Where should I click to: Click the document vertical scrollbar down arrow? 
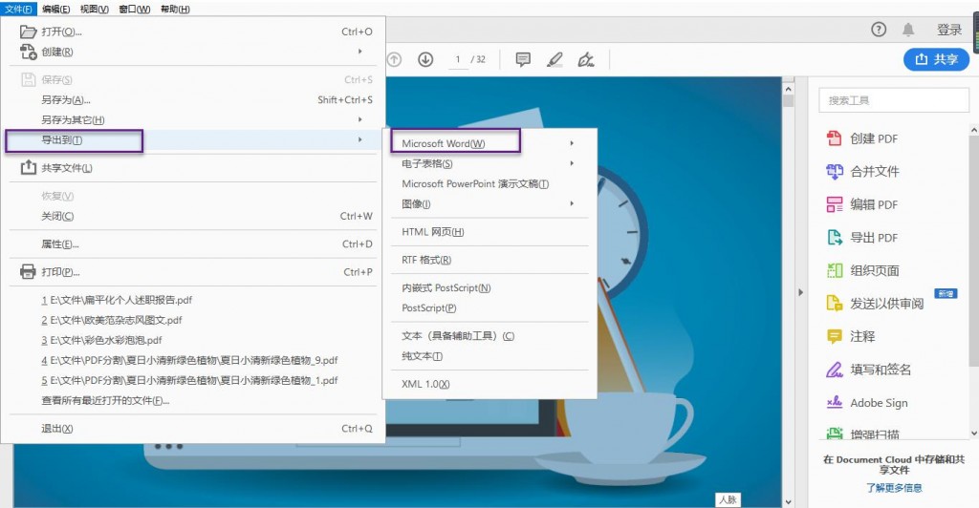point(788,501)
